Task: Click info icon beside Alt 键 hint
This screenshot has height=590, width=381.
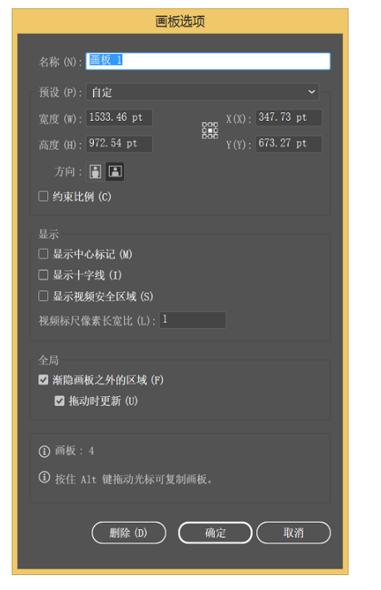Action: (x=44, y=478)
